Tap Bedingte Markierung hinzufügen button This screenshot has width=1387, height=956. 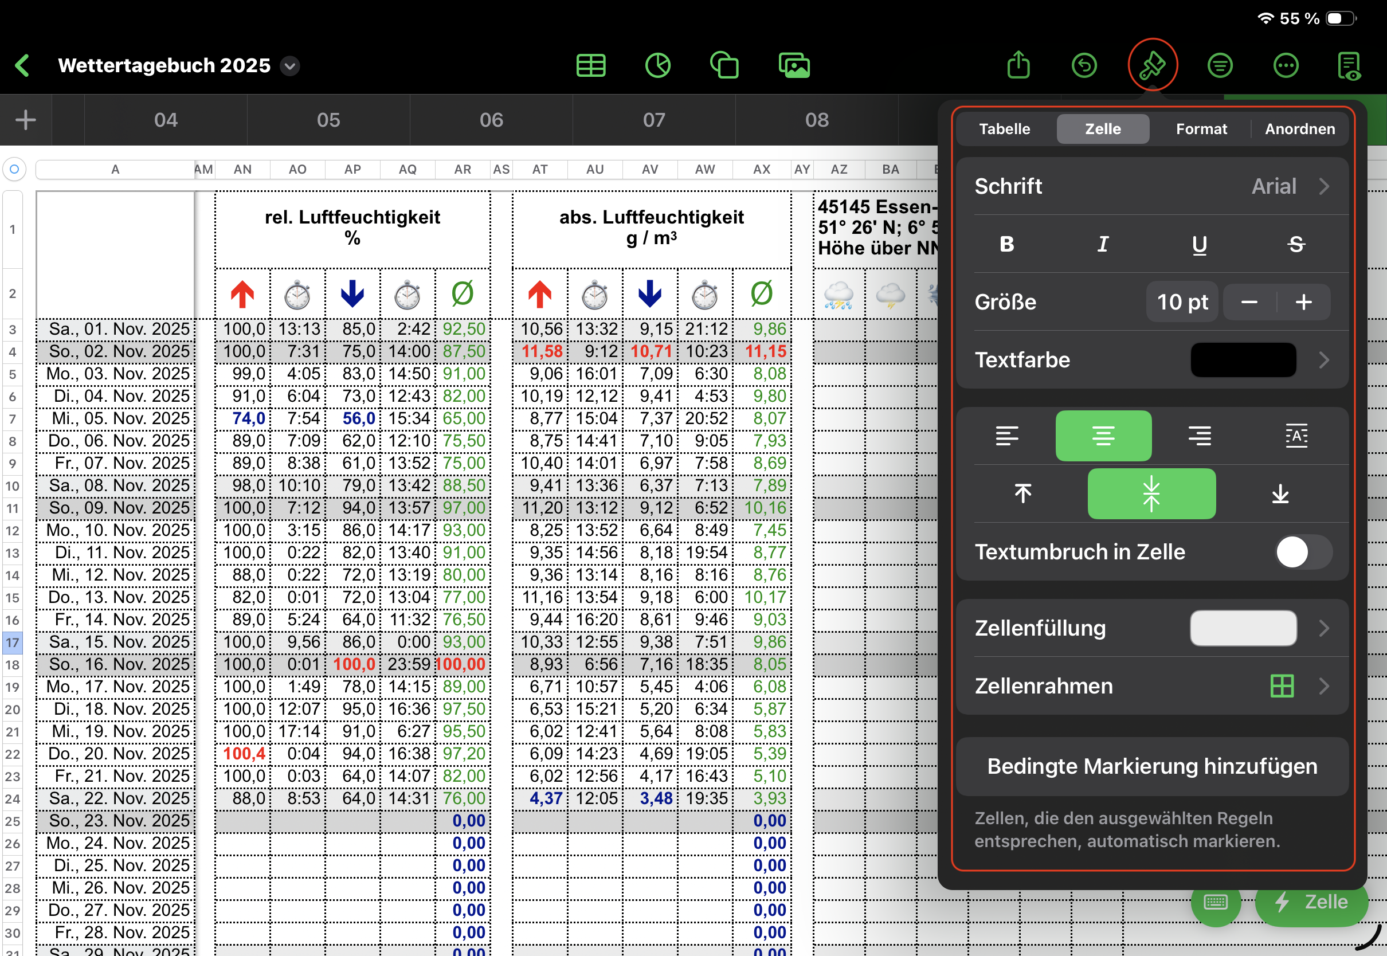pyautogui.click(x=1151, y=766)
